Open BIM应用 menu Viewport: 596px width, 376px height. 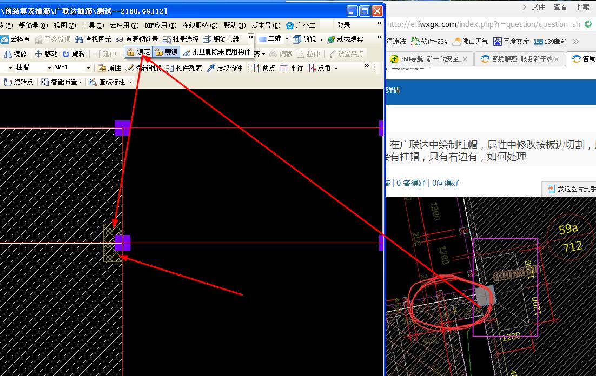pyautogui.click(x=161, y=25)
